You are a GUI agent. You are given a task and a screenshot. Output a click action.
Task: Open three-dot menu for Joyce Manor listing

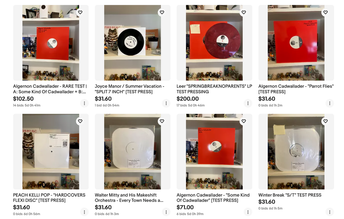click(x=166, y=103)
